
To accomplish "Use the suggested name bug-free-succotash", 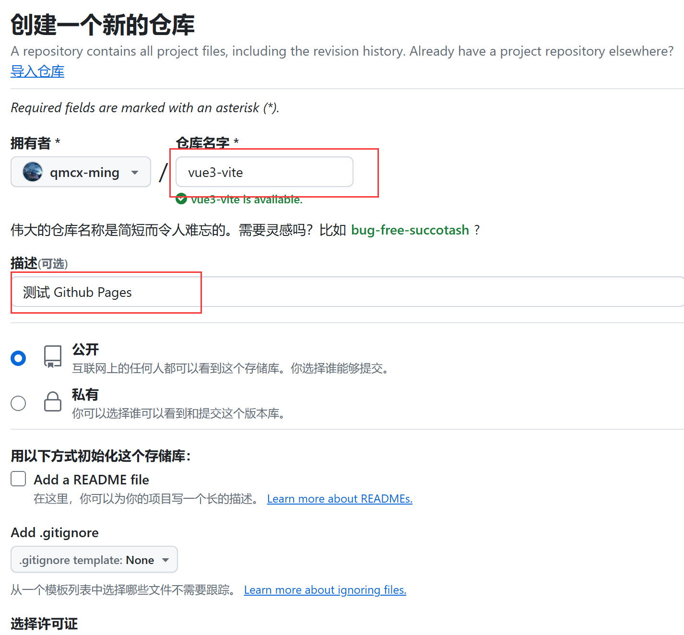I will (x=410, y=230).
